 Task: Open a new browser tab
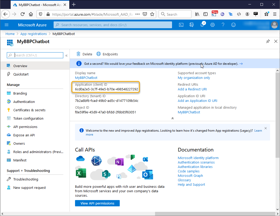tap(74, 5)
